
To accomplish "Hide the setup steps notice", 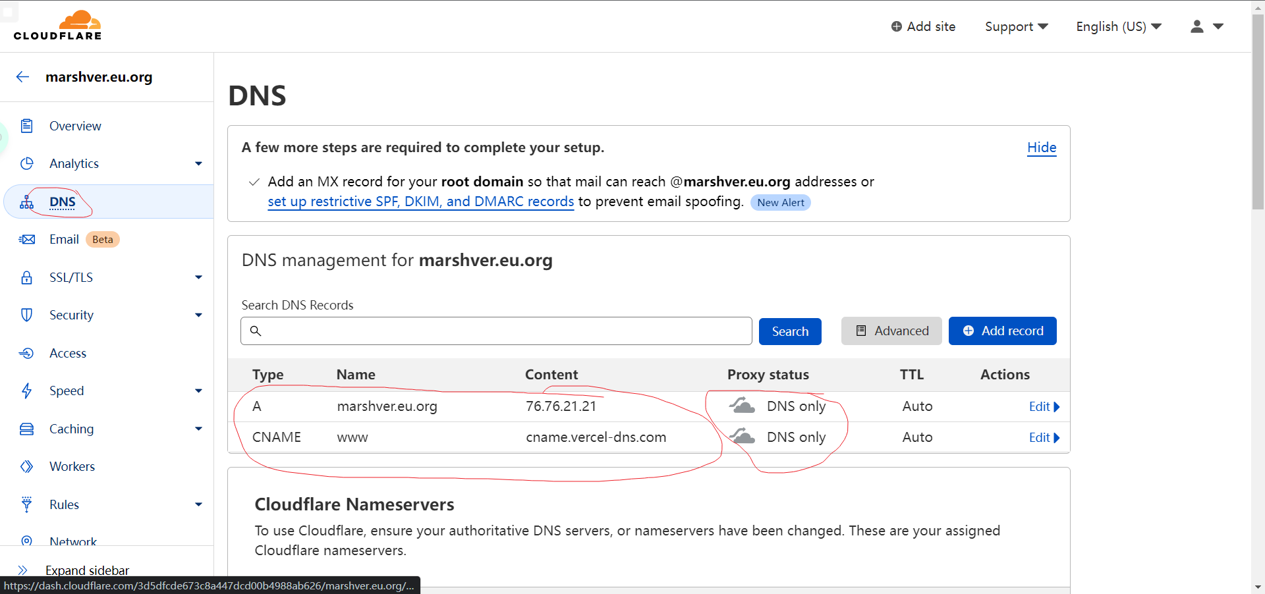I will coord(1041,148).
